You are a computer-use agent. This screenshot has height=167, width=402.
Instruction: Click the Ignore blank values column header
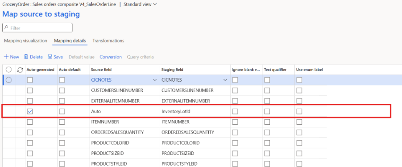coord(246,69)
